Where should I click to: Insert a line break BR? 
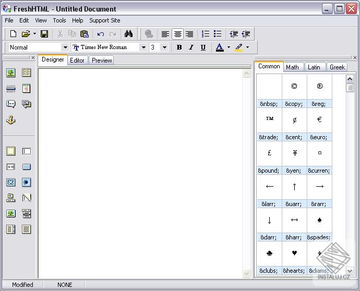[27, 104]
